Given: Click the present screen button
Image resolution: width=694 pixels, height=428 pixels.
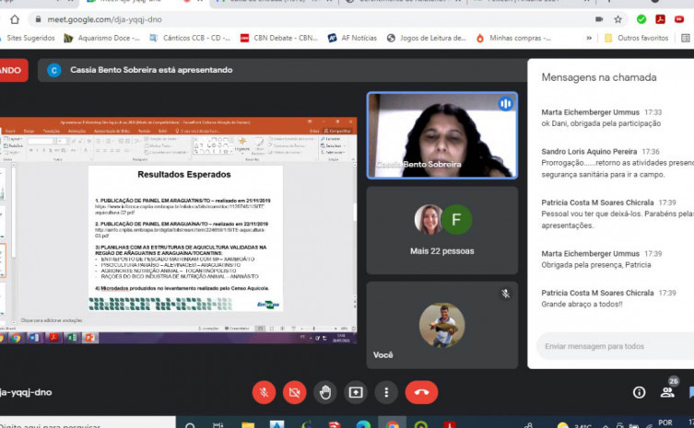Looking at the screenshot, I should (x=356, y=392).
